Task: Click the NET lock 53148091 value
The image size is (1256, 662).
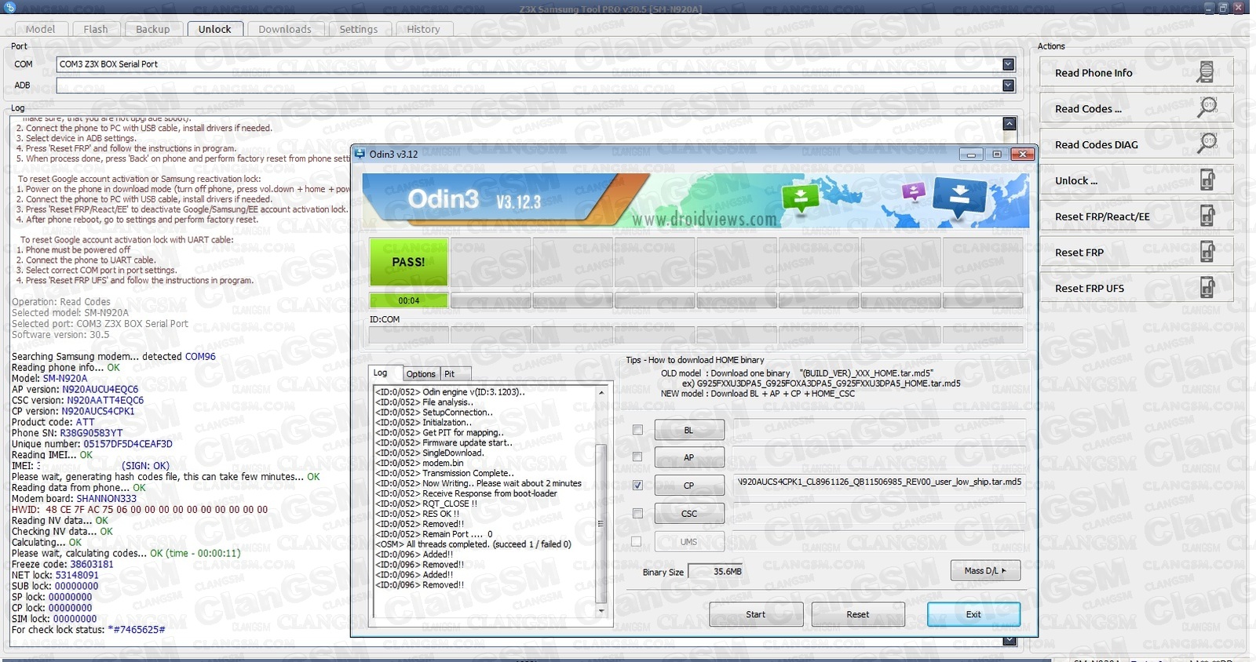Action: click(x=77, y=575)
